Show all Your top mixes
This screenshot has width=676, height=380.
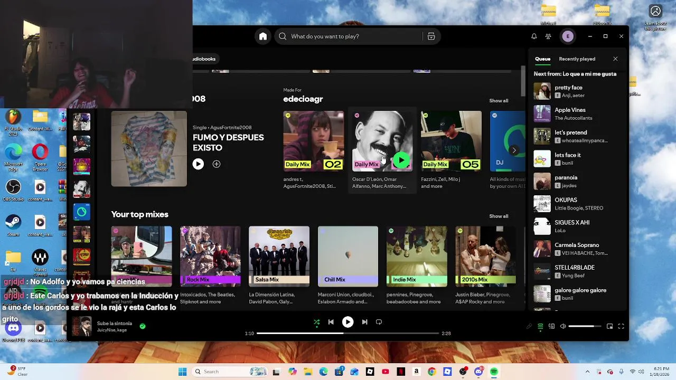tap(499, 216)
